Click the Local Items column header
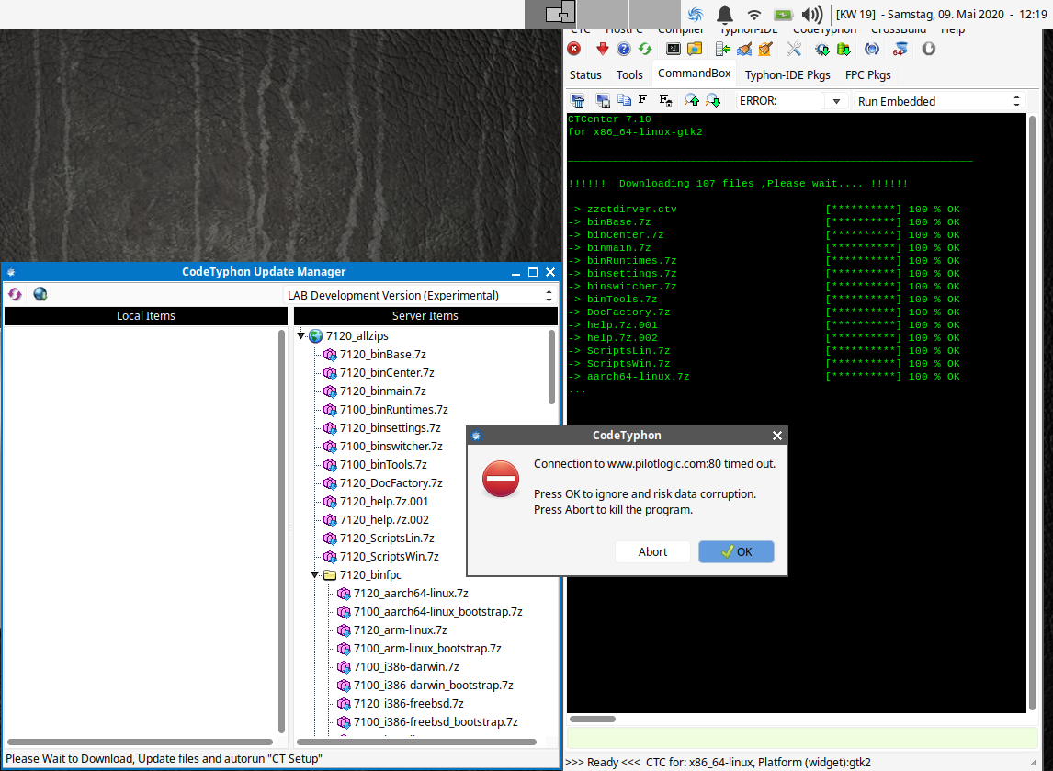The height and width of the screenshot is (771, 1053). [146, 315]
